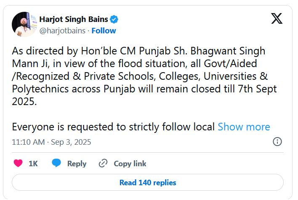298x200 pixels.
Task: Click the X logo icon
Action: [x=277, y=19]
